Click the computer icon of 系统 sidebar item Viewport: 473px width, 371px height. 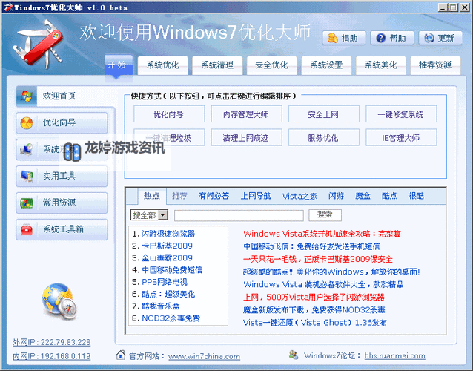pyautogui.click(x=27, y=149)
